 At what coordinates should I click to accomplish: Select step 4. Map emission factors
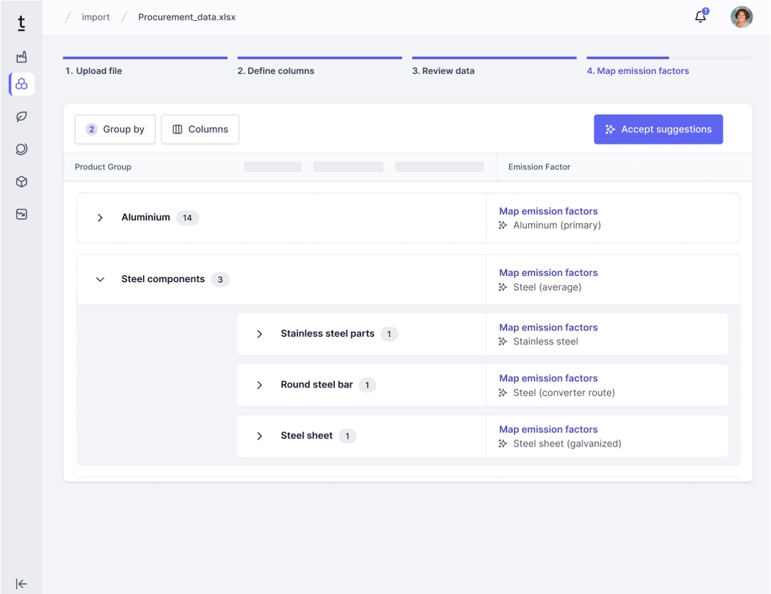pyautogui.click(x=638, y=71)
